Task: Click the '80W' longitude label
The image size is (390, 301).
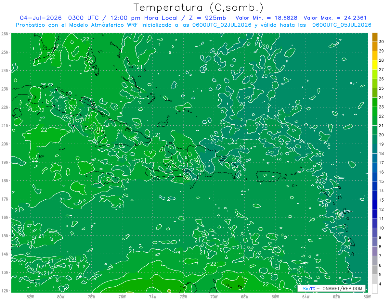Action: pyautogui.click(x=61, y=296)
